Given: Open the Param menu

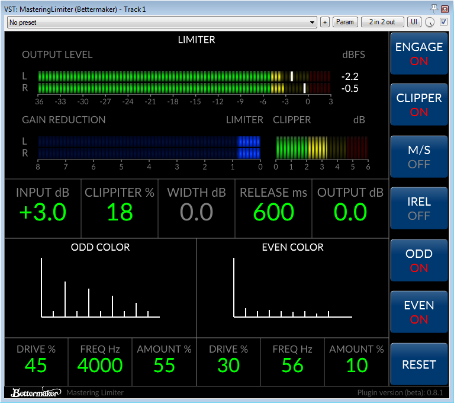Looking at the screenshot, I should point(345,22).
